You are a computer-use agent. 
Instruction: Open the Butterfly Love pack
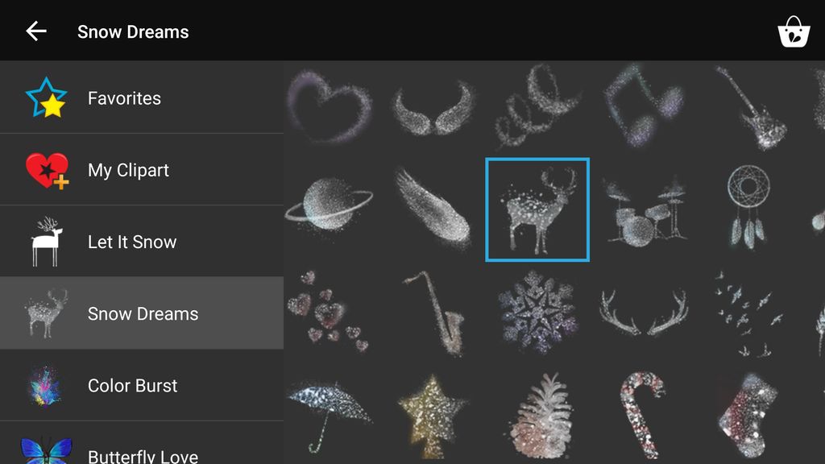(142, 443)
